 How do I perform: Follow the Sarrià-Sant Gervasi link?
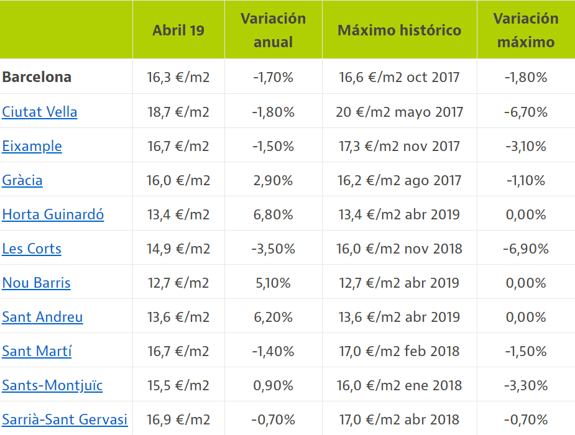65,419
